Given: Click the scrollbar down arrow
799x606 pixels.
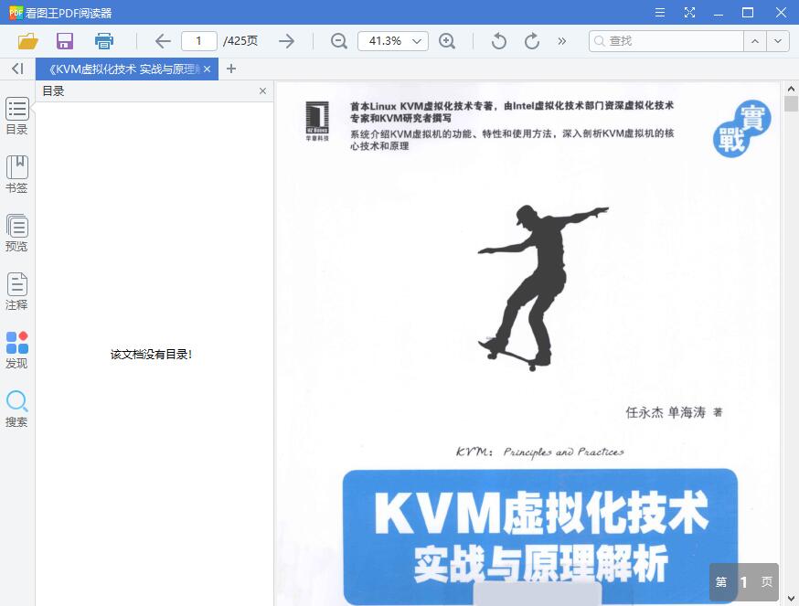Looking at the screenshot, I should 791,599.
